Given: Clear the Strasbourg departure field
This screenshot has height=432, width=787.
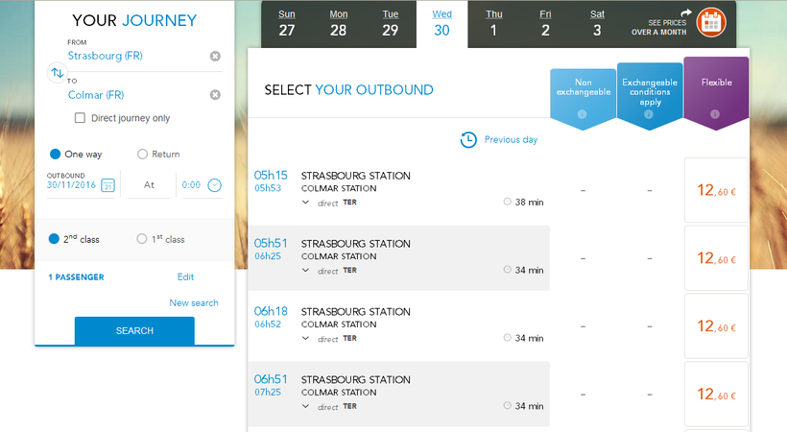Looking at the screenshot, I should (215, 57).
